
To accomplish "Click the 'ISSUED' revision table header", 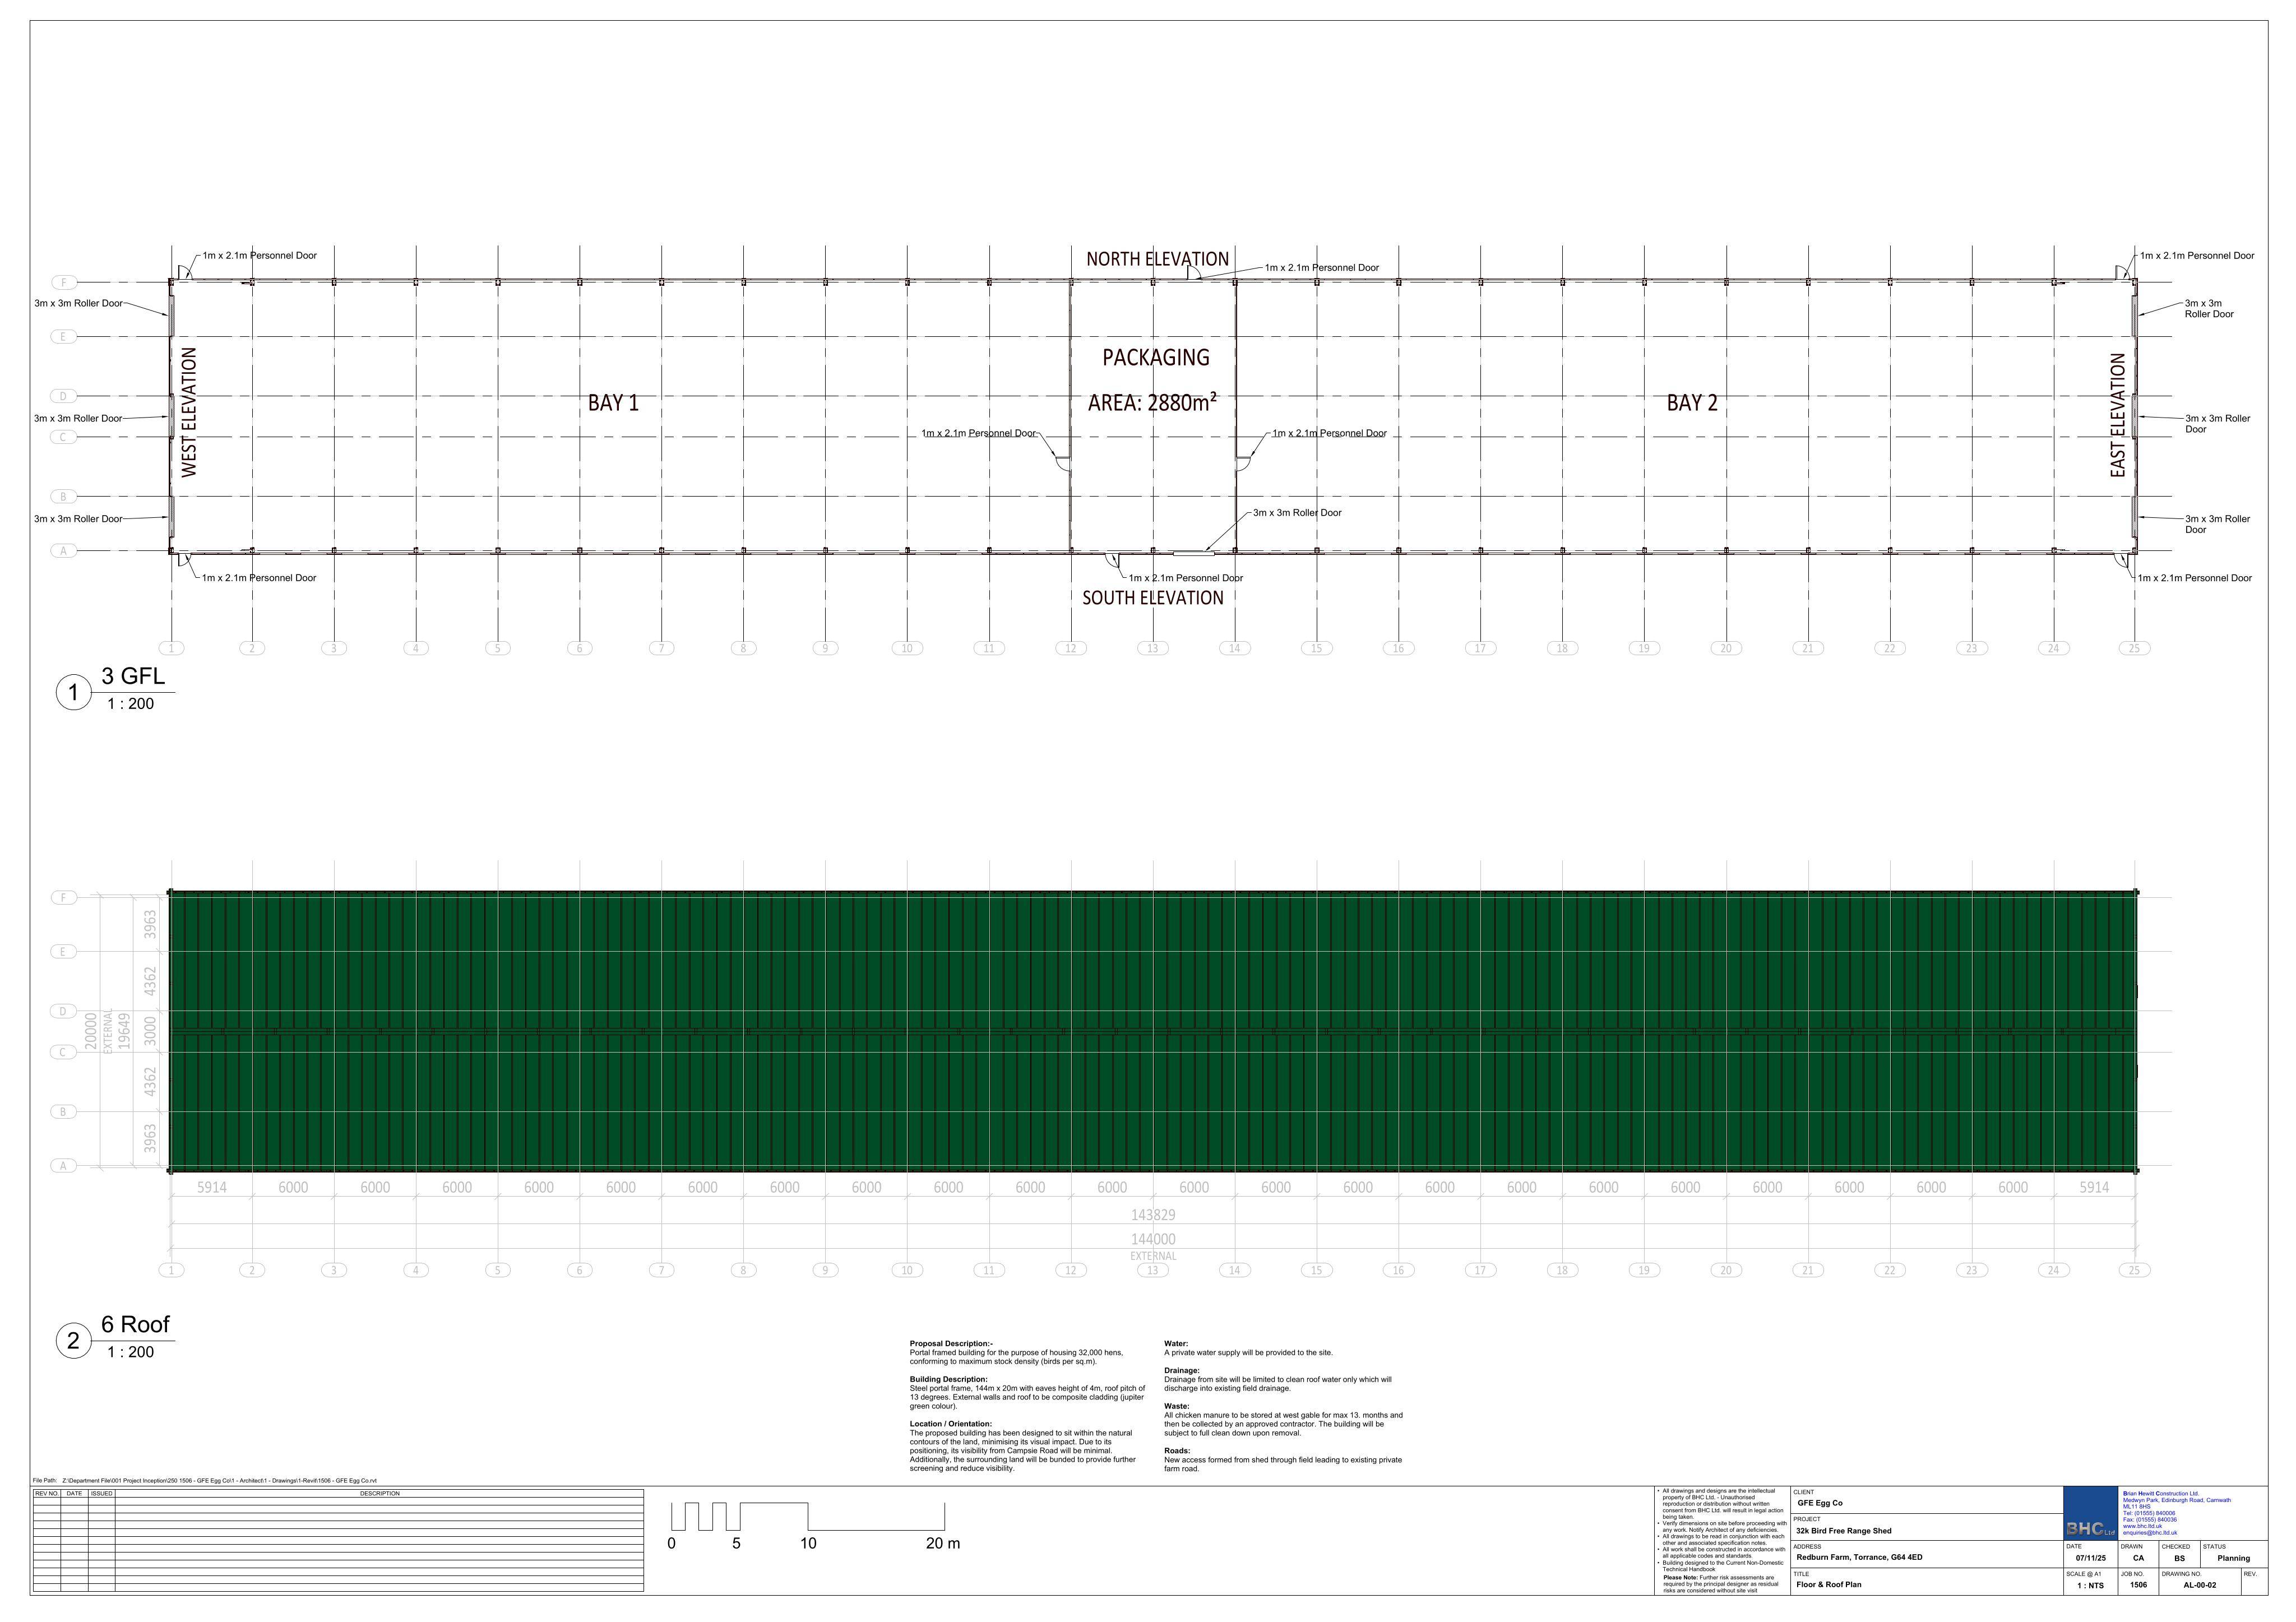I will (x=101, y=1494).
